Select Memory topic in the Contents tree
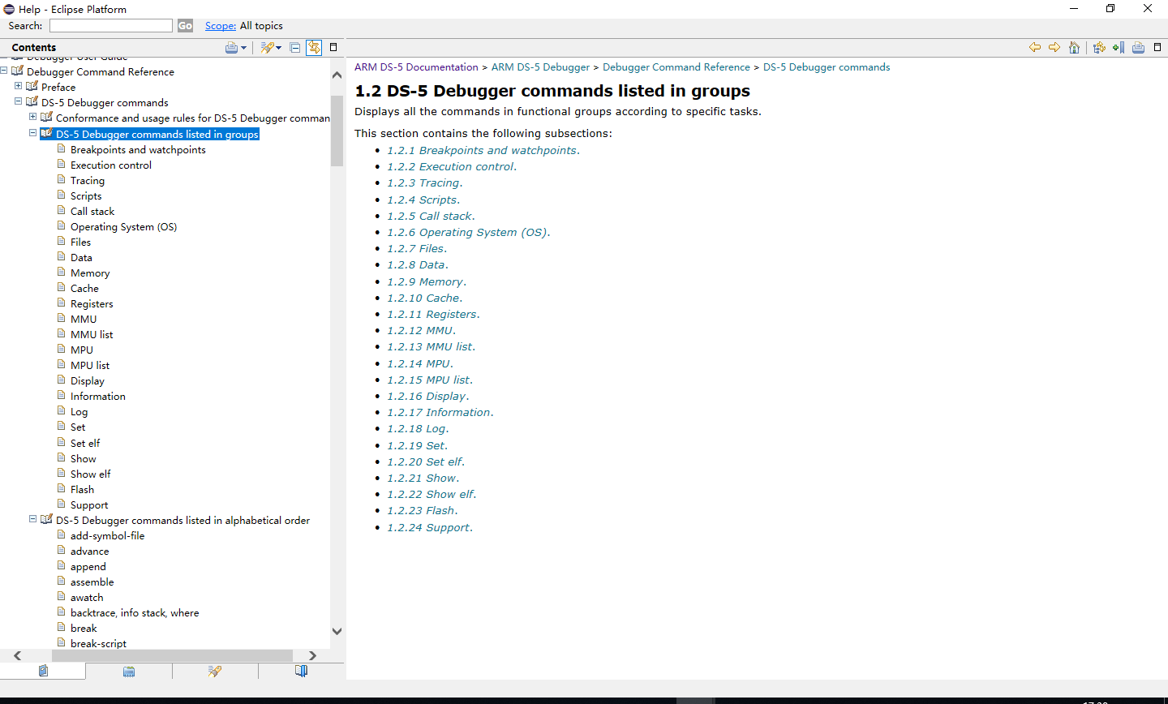 tap(90, 273)
